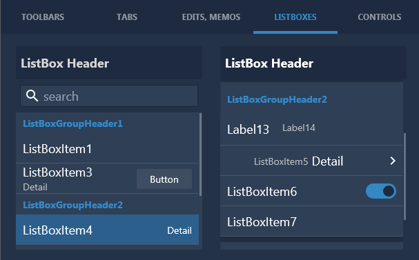Click the left listbox vertical scrollbar

pos(200,154)
